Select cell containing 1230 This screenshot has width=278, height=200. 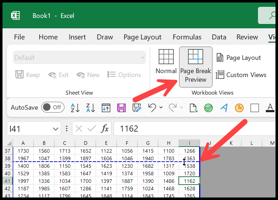(x=127, y=166)
